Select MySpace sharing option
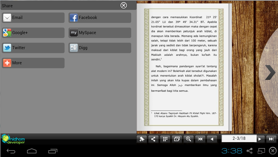The image size is (278, 157). click(x=100, y=33)
